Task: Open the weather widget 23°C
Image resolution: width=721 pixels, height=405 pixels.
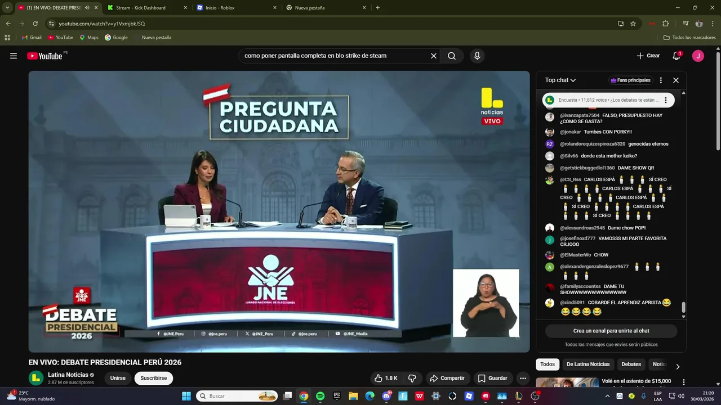Action: pos(31,396)
